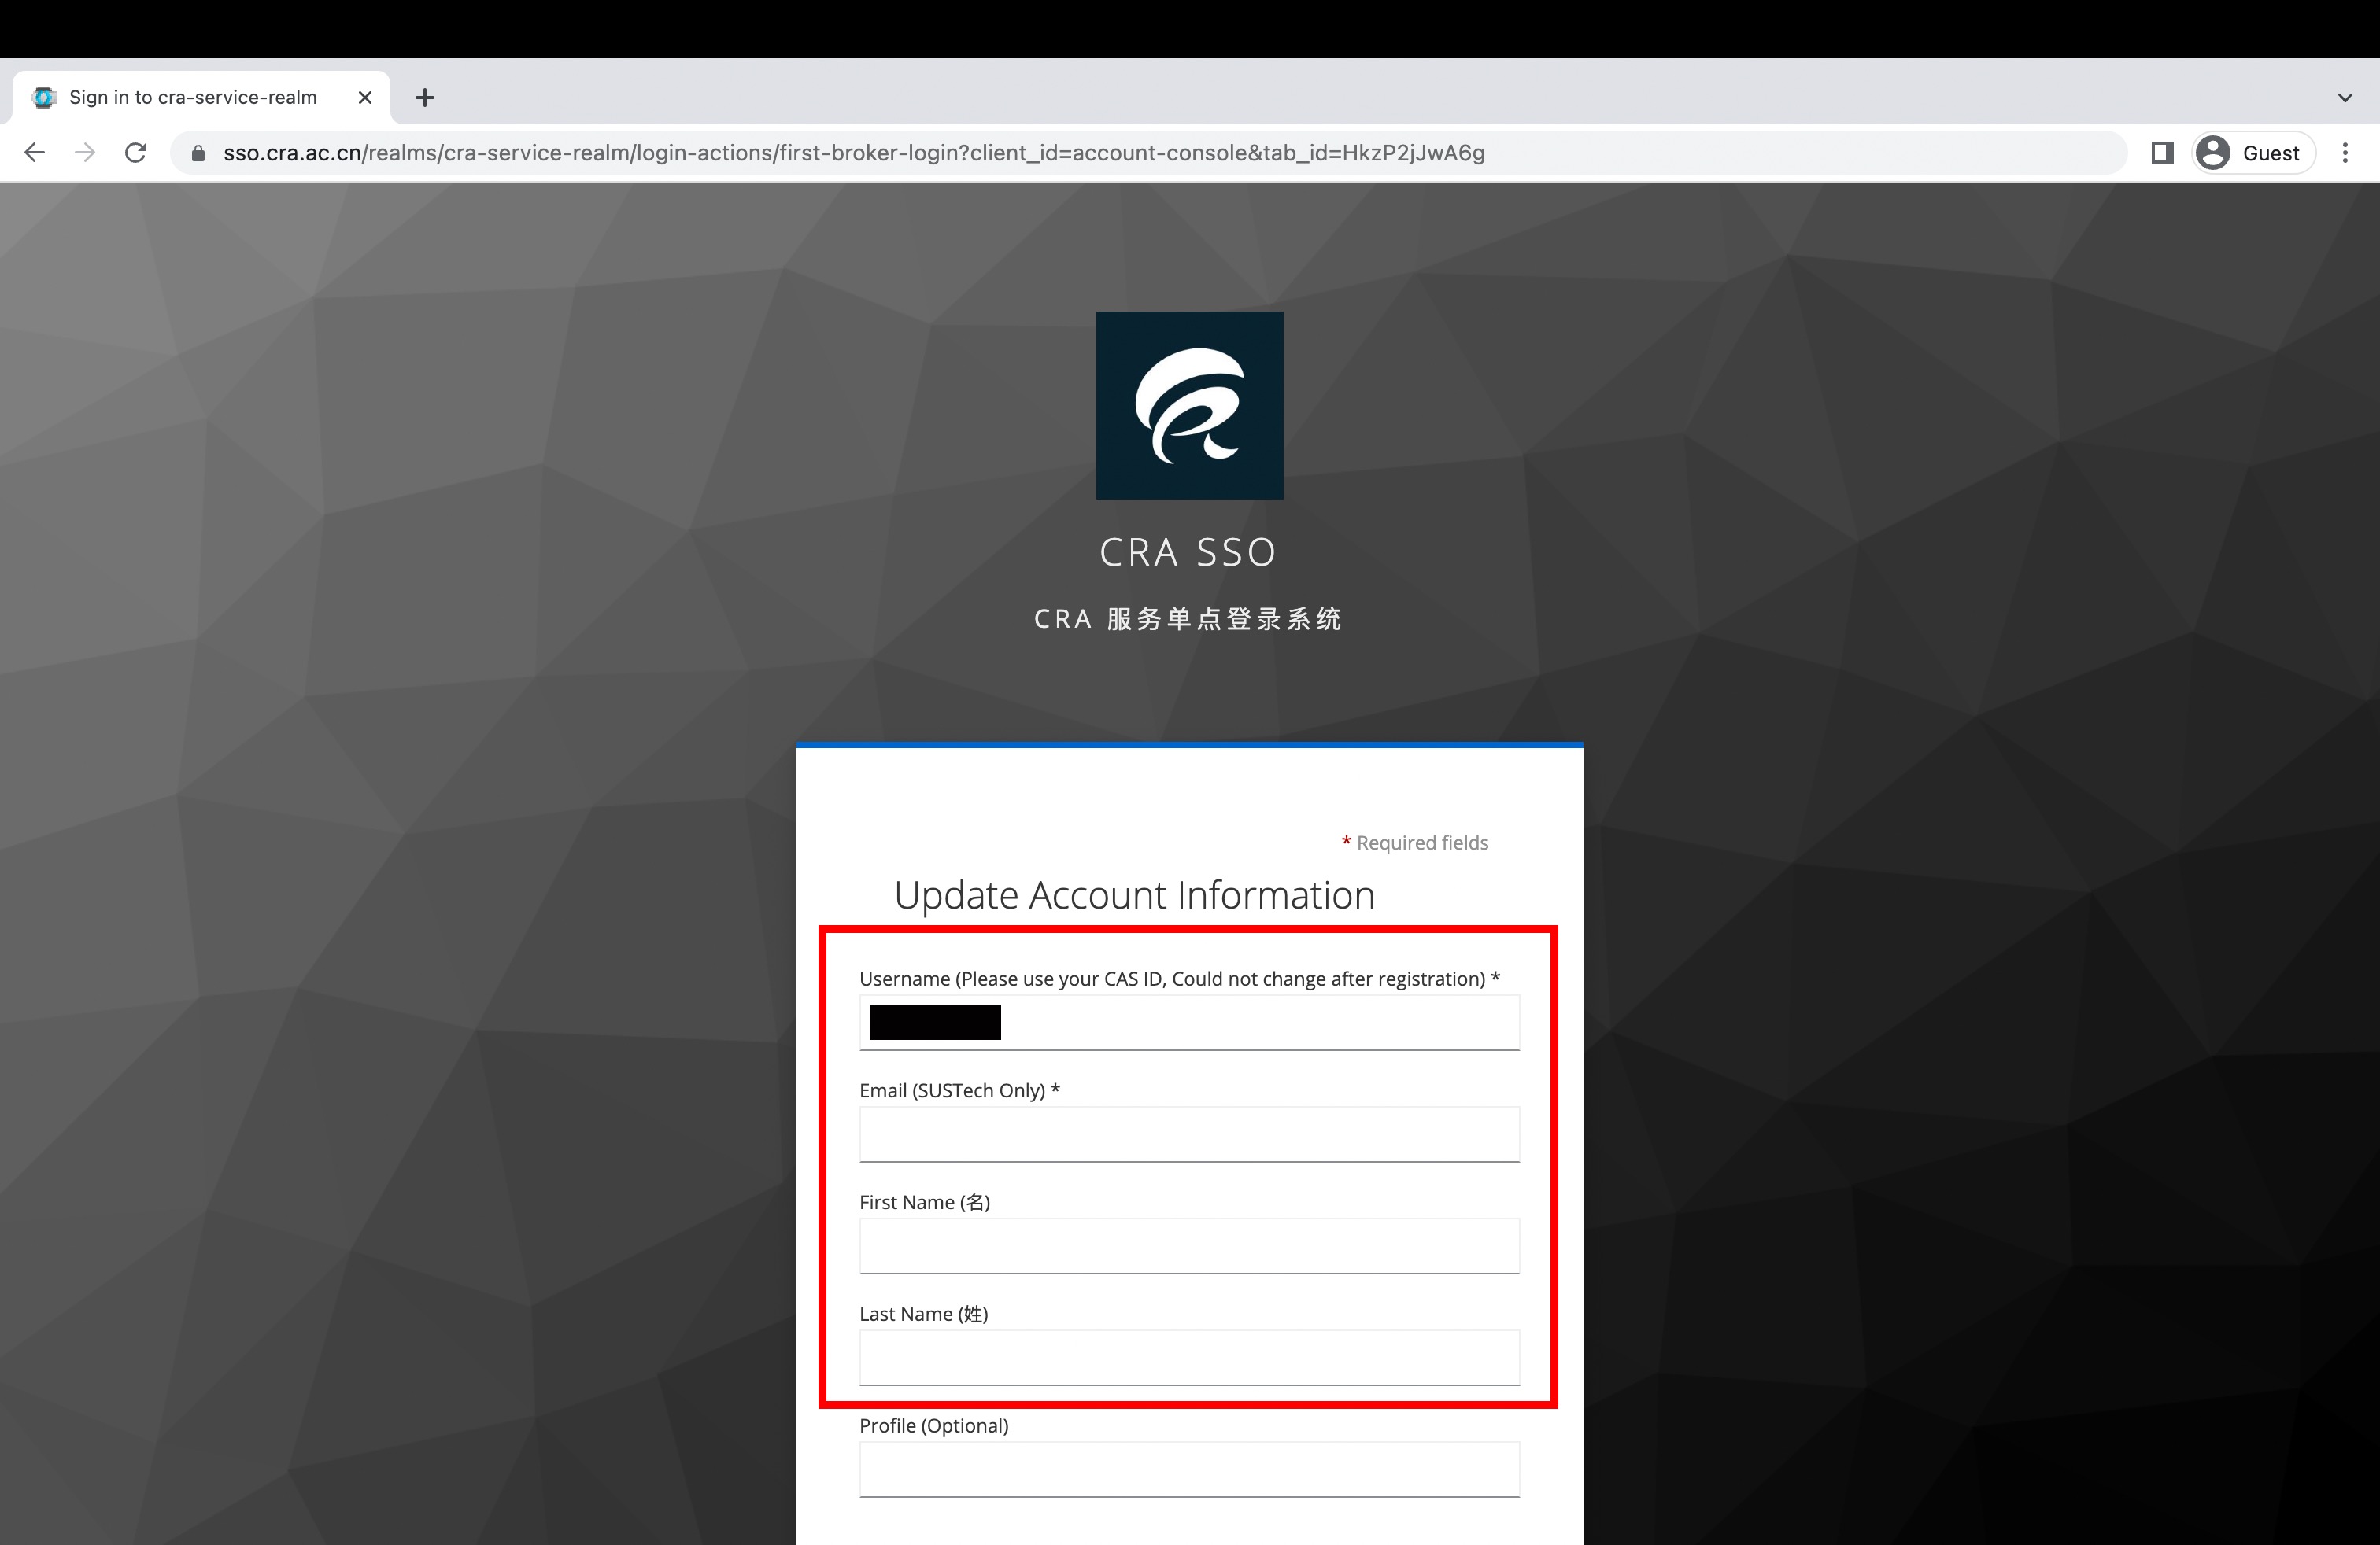Click the First Name input field

click(x=1188, y=1245)
